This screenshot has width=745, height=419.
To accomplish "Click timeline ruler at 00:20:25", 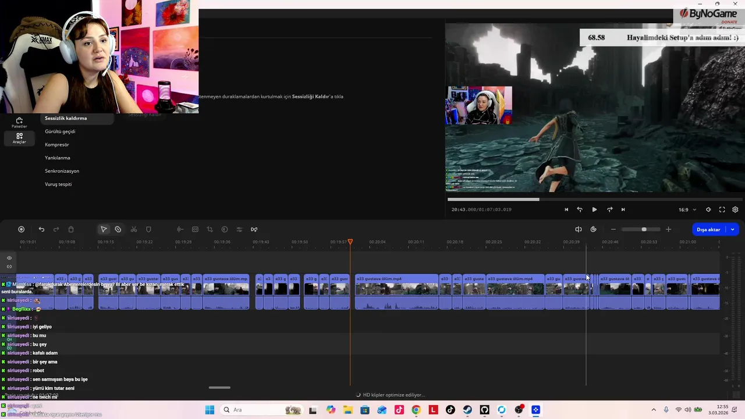I will tap(494, 242).
